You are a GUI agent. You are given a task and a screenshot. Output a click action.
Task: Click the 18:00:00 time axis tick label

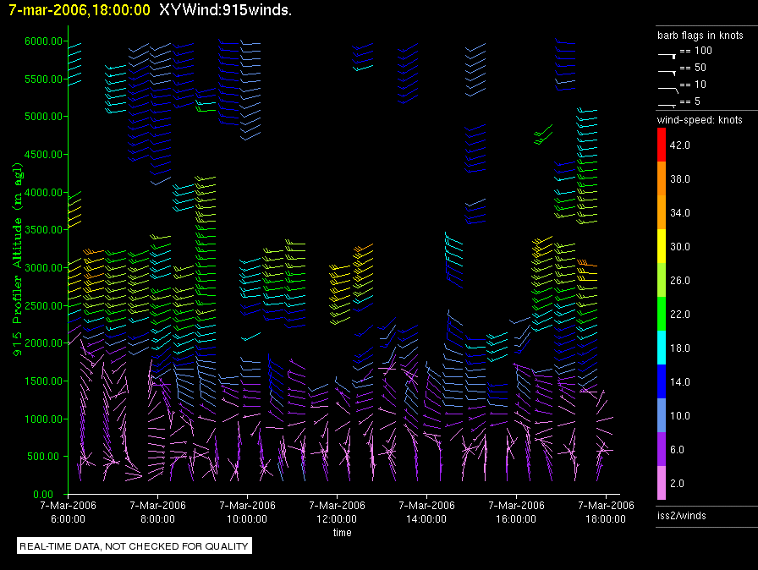[x=606, y=512]
